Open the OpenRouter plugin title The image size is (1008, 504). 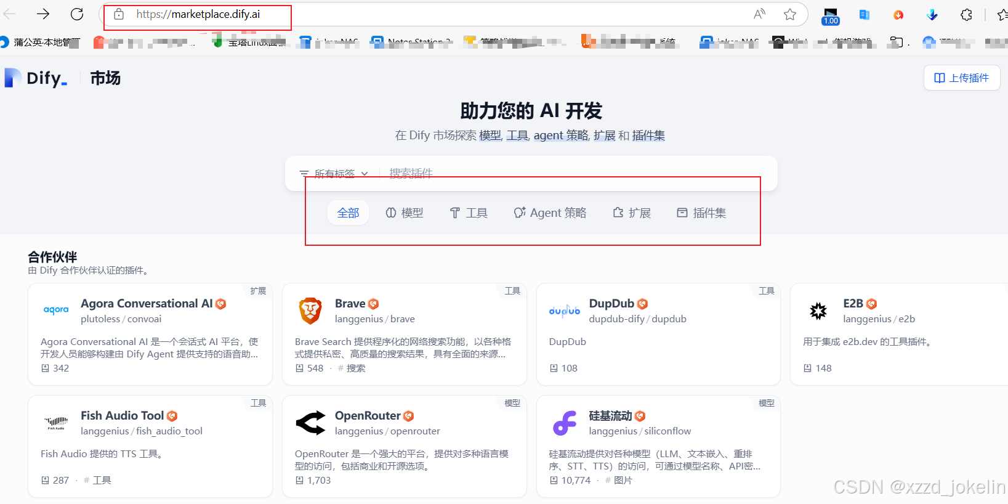(368, 416)
